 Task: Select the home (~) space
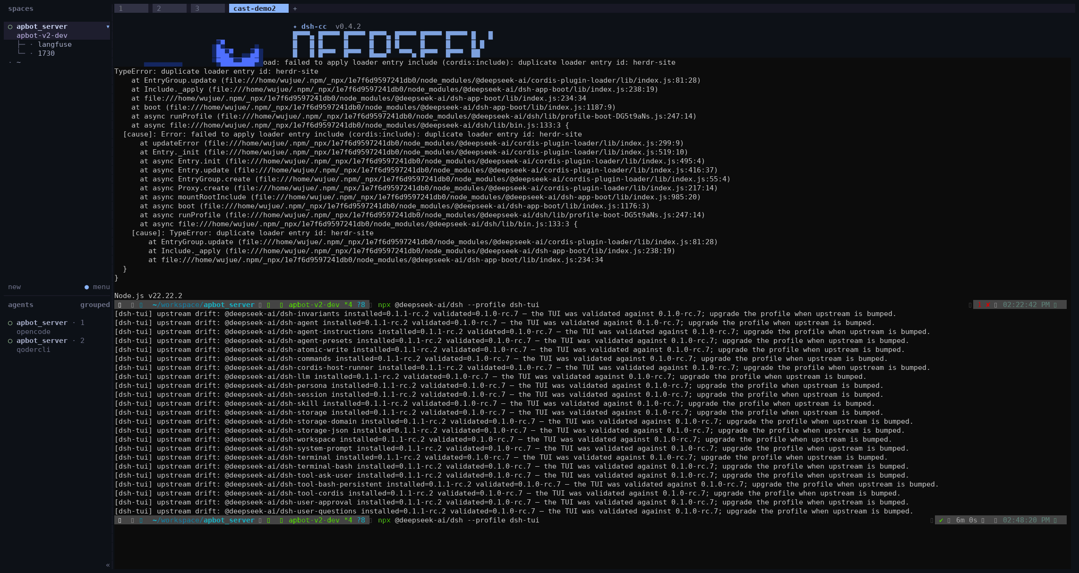[x=18, y=62]
